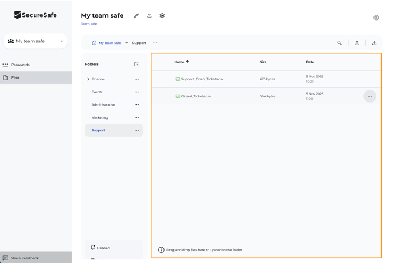
Task: Open Passwords section in sidebar
Action: coord(21,65)
